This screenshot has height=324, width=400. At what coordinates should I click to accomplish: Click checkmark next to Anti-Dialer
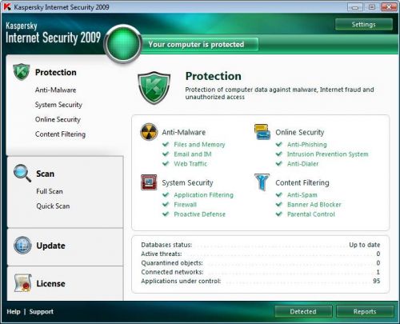coord(279,163)
